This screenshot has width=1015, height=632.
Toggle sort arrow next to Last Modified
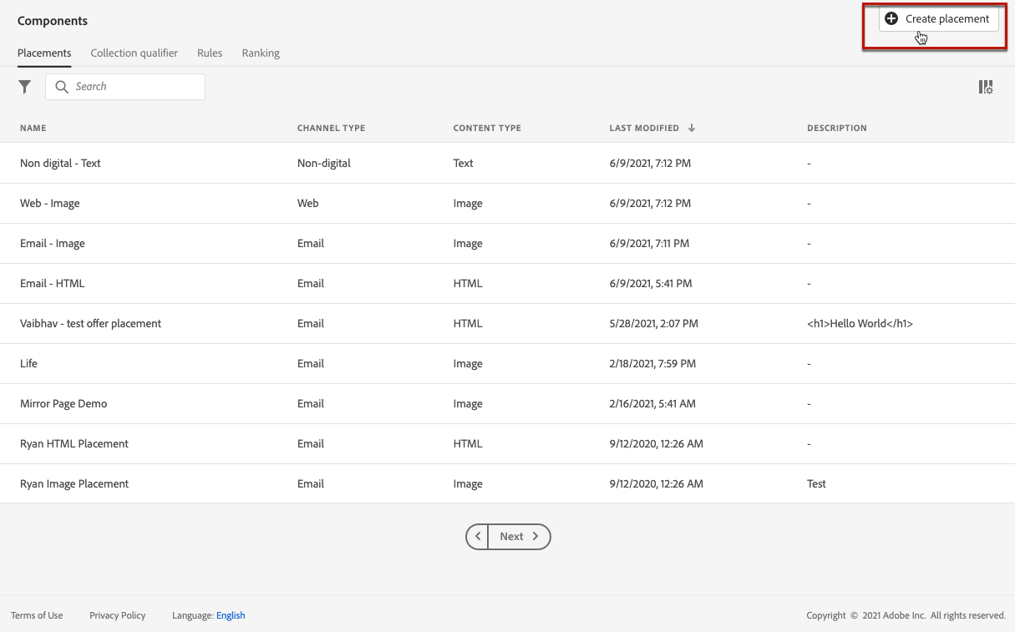(x=692, y=129)
